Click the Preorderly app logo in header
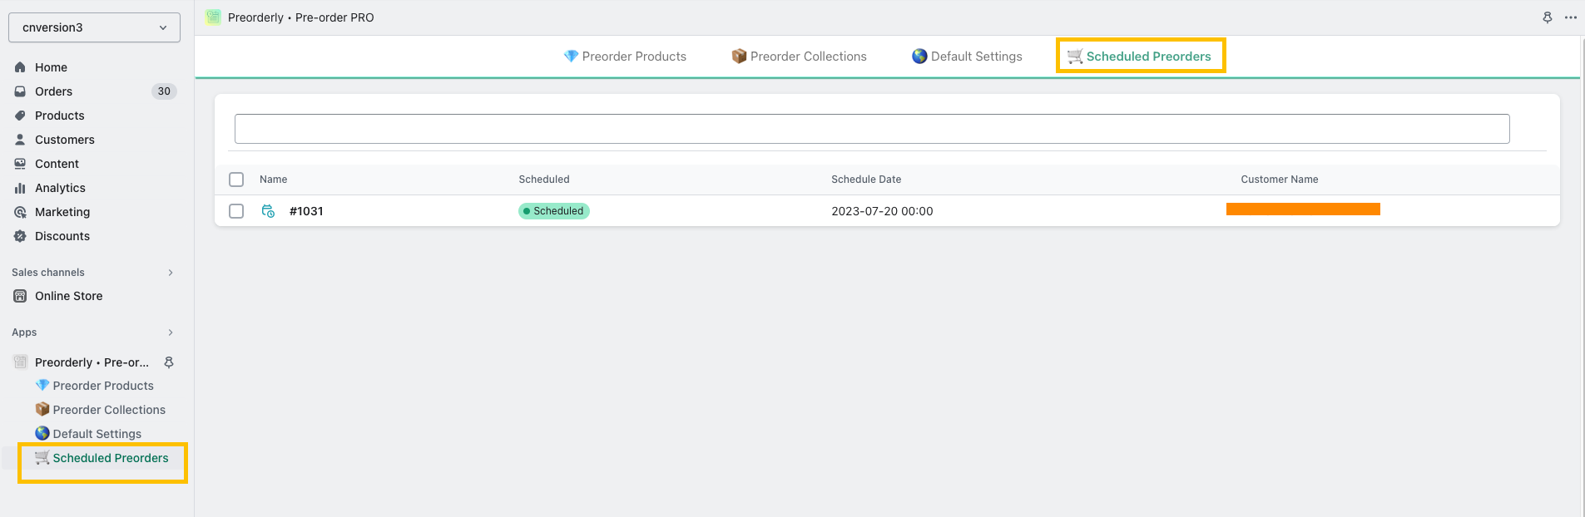This screenshot has width=1585, height=517. pyautogui.click(x=213, y=17)
